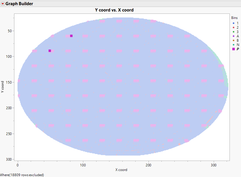Click the Bins legend title
The width and height of the screenshot is (241, 177).
click(x=234, y=18)
